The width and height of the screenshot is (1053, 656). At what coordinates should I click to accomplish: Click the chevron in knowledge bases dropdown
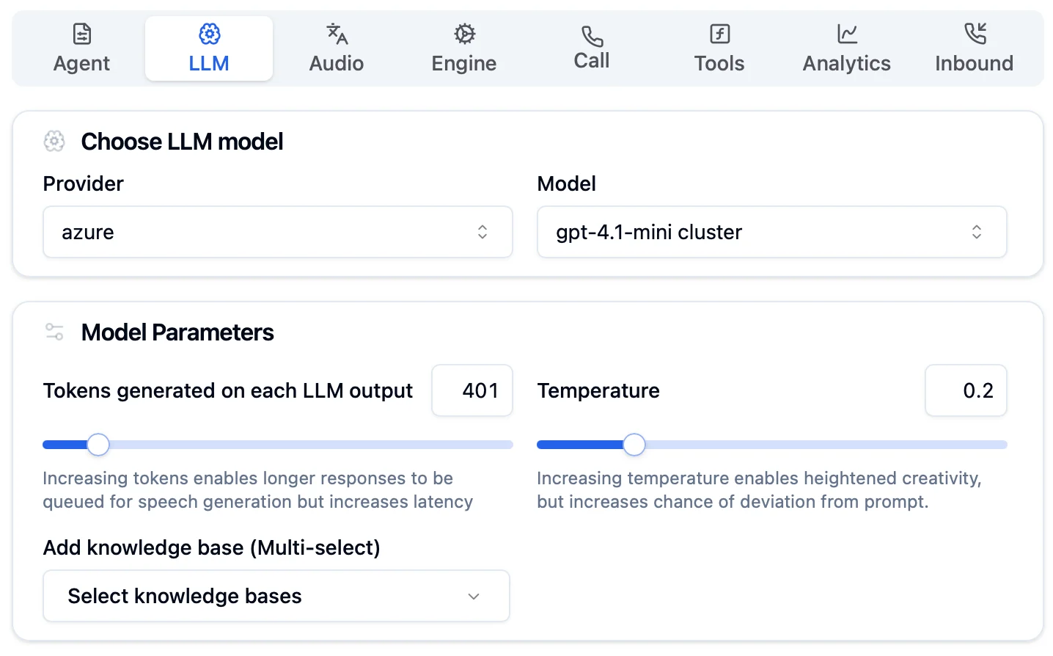tap(474, 597)
